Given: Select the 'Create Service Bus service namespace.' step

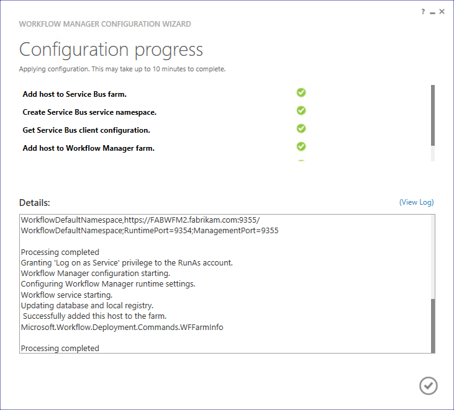Looking at the screenshot, I should click(x=89, y=112).
